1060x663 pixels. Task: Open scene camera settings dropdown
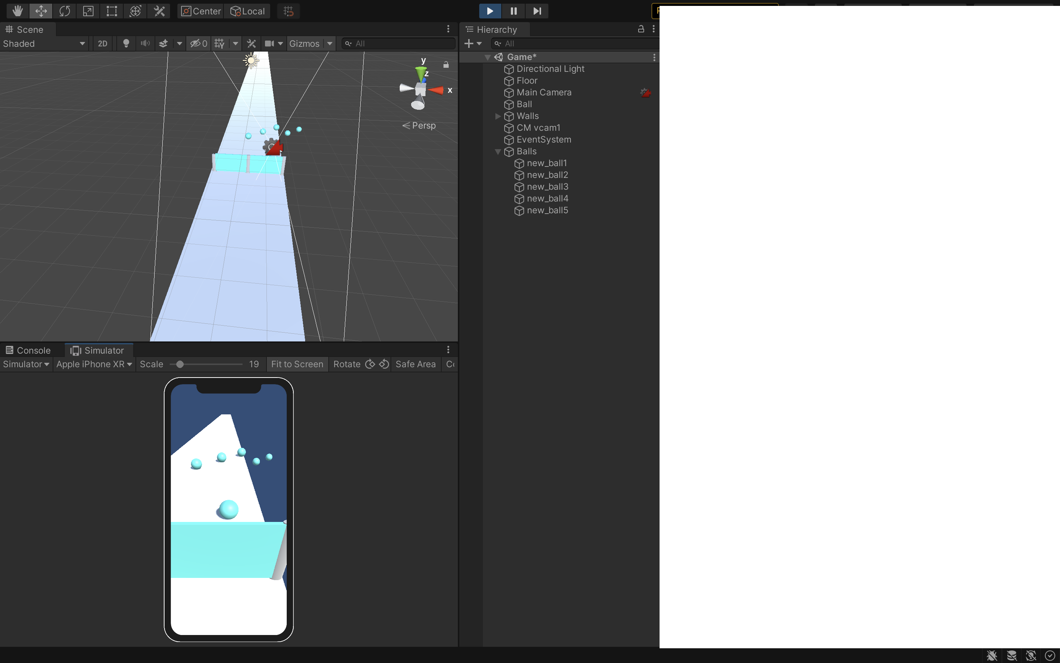[x=274, y=43]
